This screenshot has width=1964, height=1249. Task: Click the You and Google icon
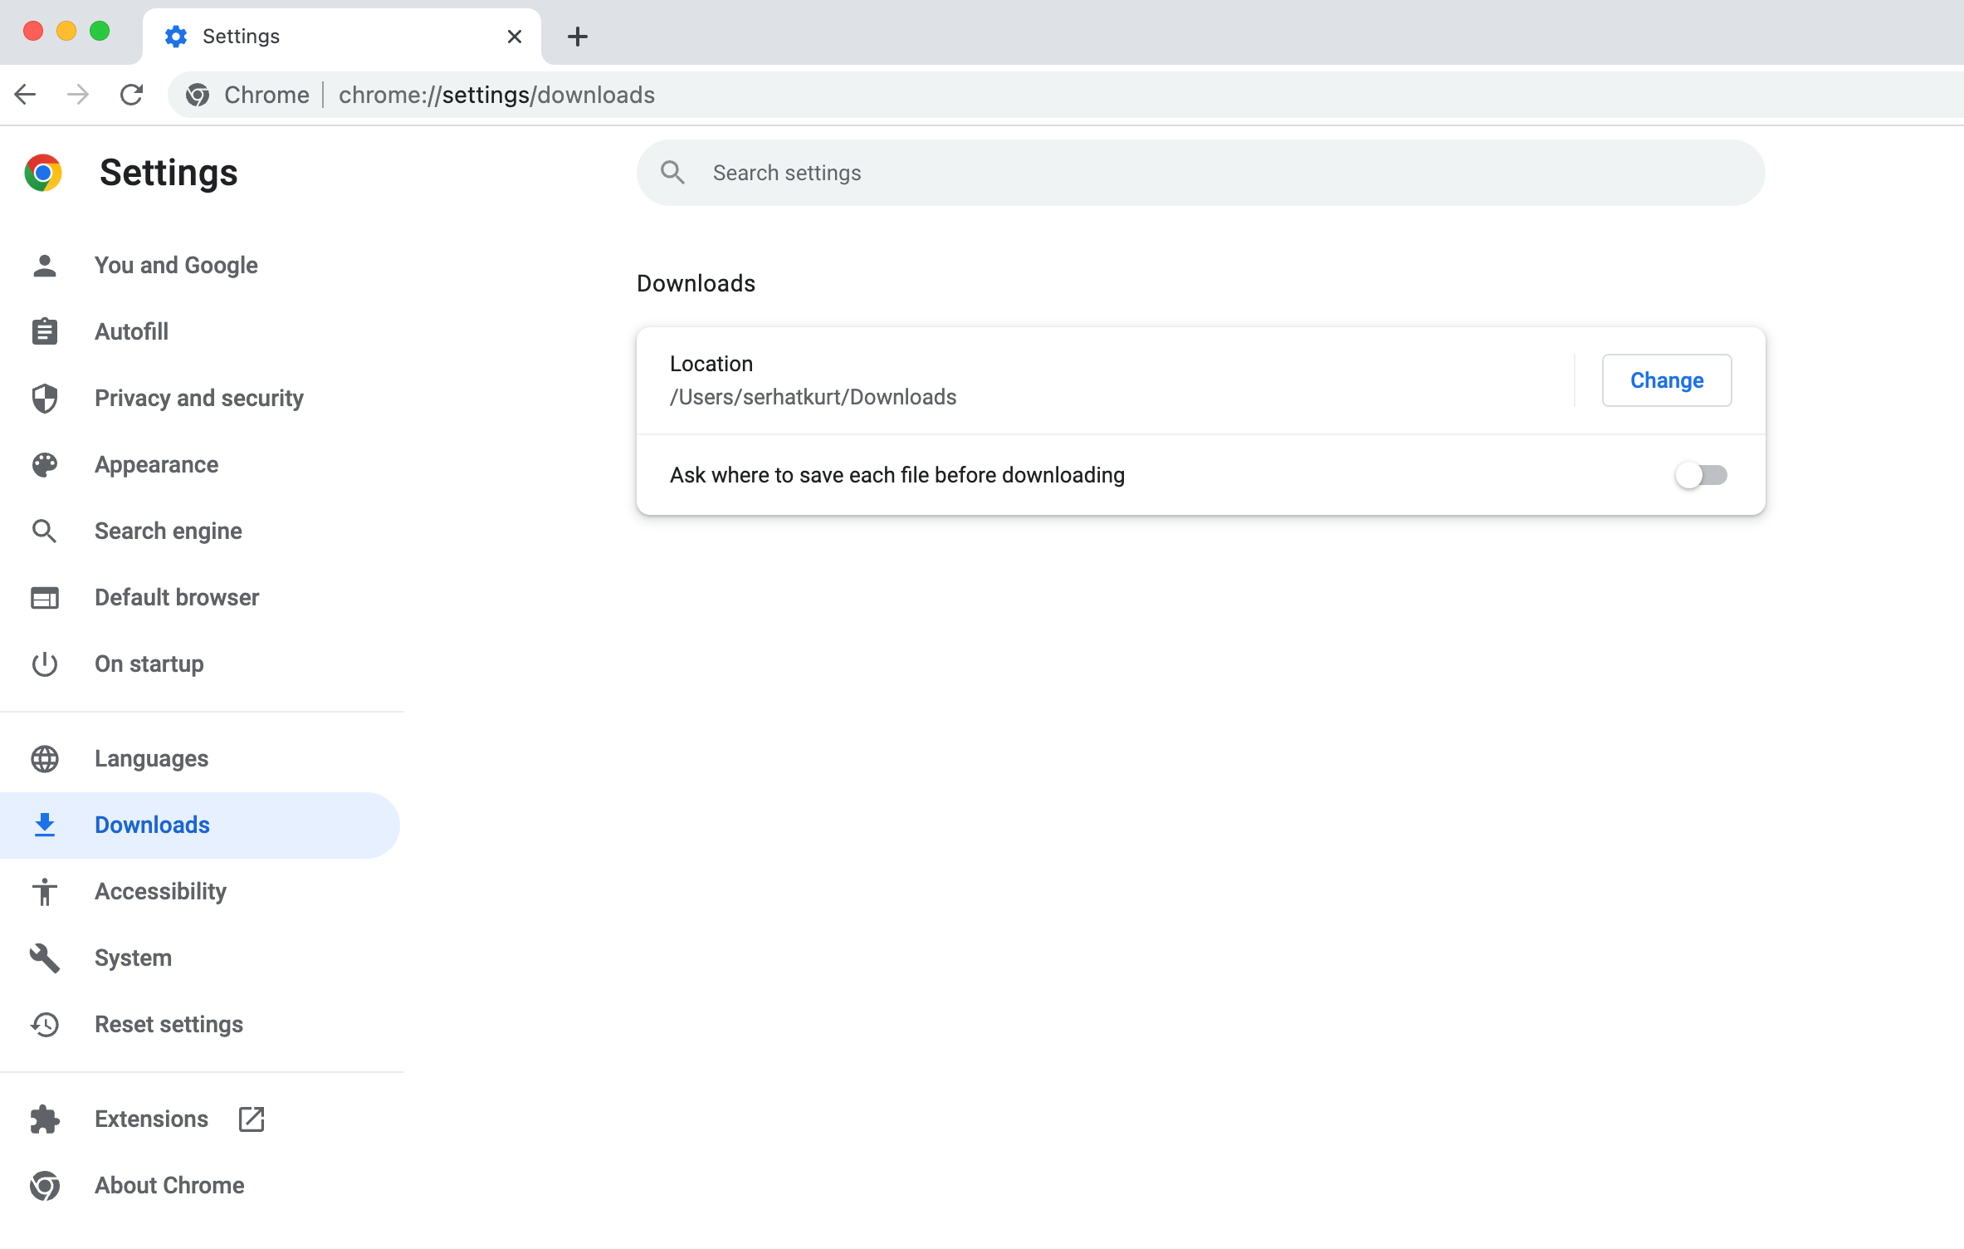pyautogui.click(x=44, y=265)
